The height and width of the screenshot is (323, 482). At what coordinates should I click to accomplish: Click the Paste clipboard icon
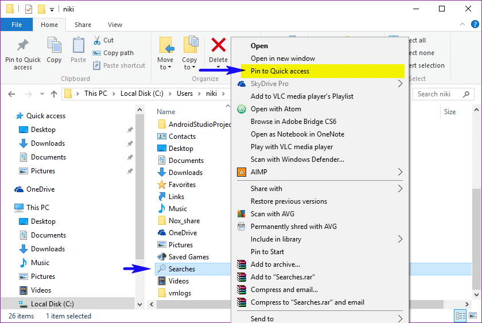point(79,45)
